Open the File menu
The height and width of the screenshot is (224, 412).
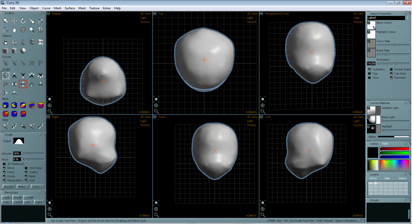click(4, 8)
